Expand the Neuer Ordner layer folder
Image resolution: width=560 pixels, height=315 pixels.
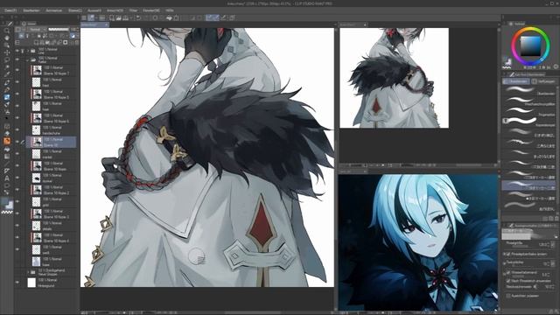tap(28, 272)
